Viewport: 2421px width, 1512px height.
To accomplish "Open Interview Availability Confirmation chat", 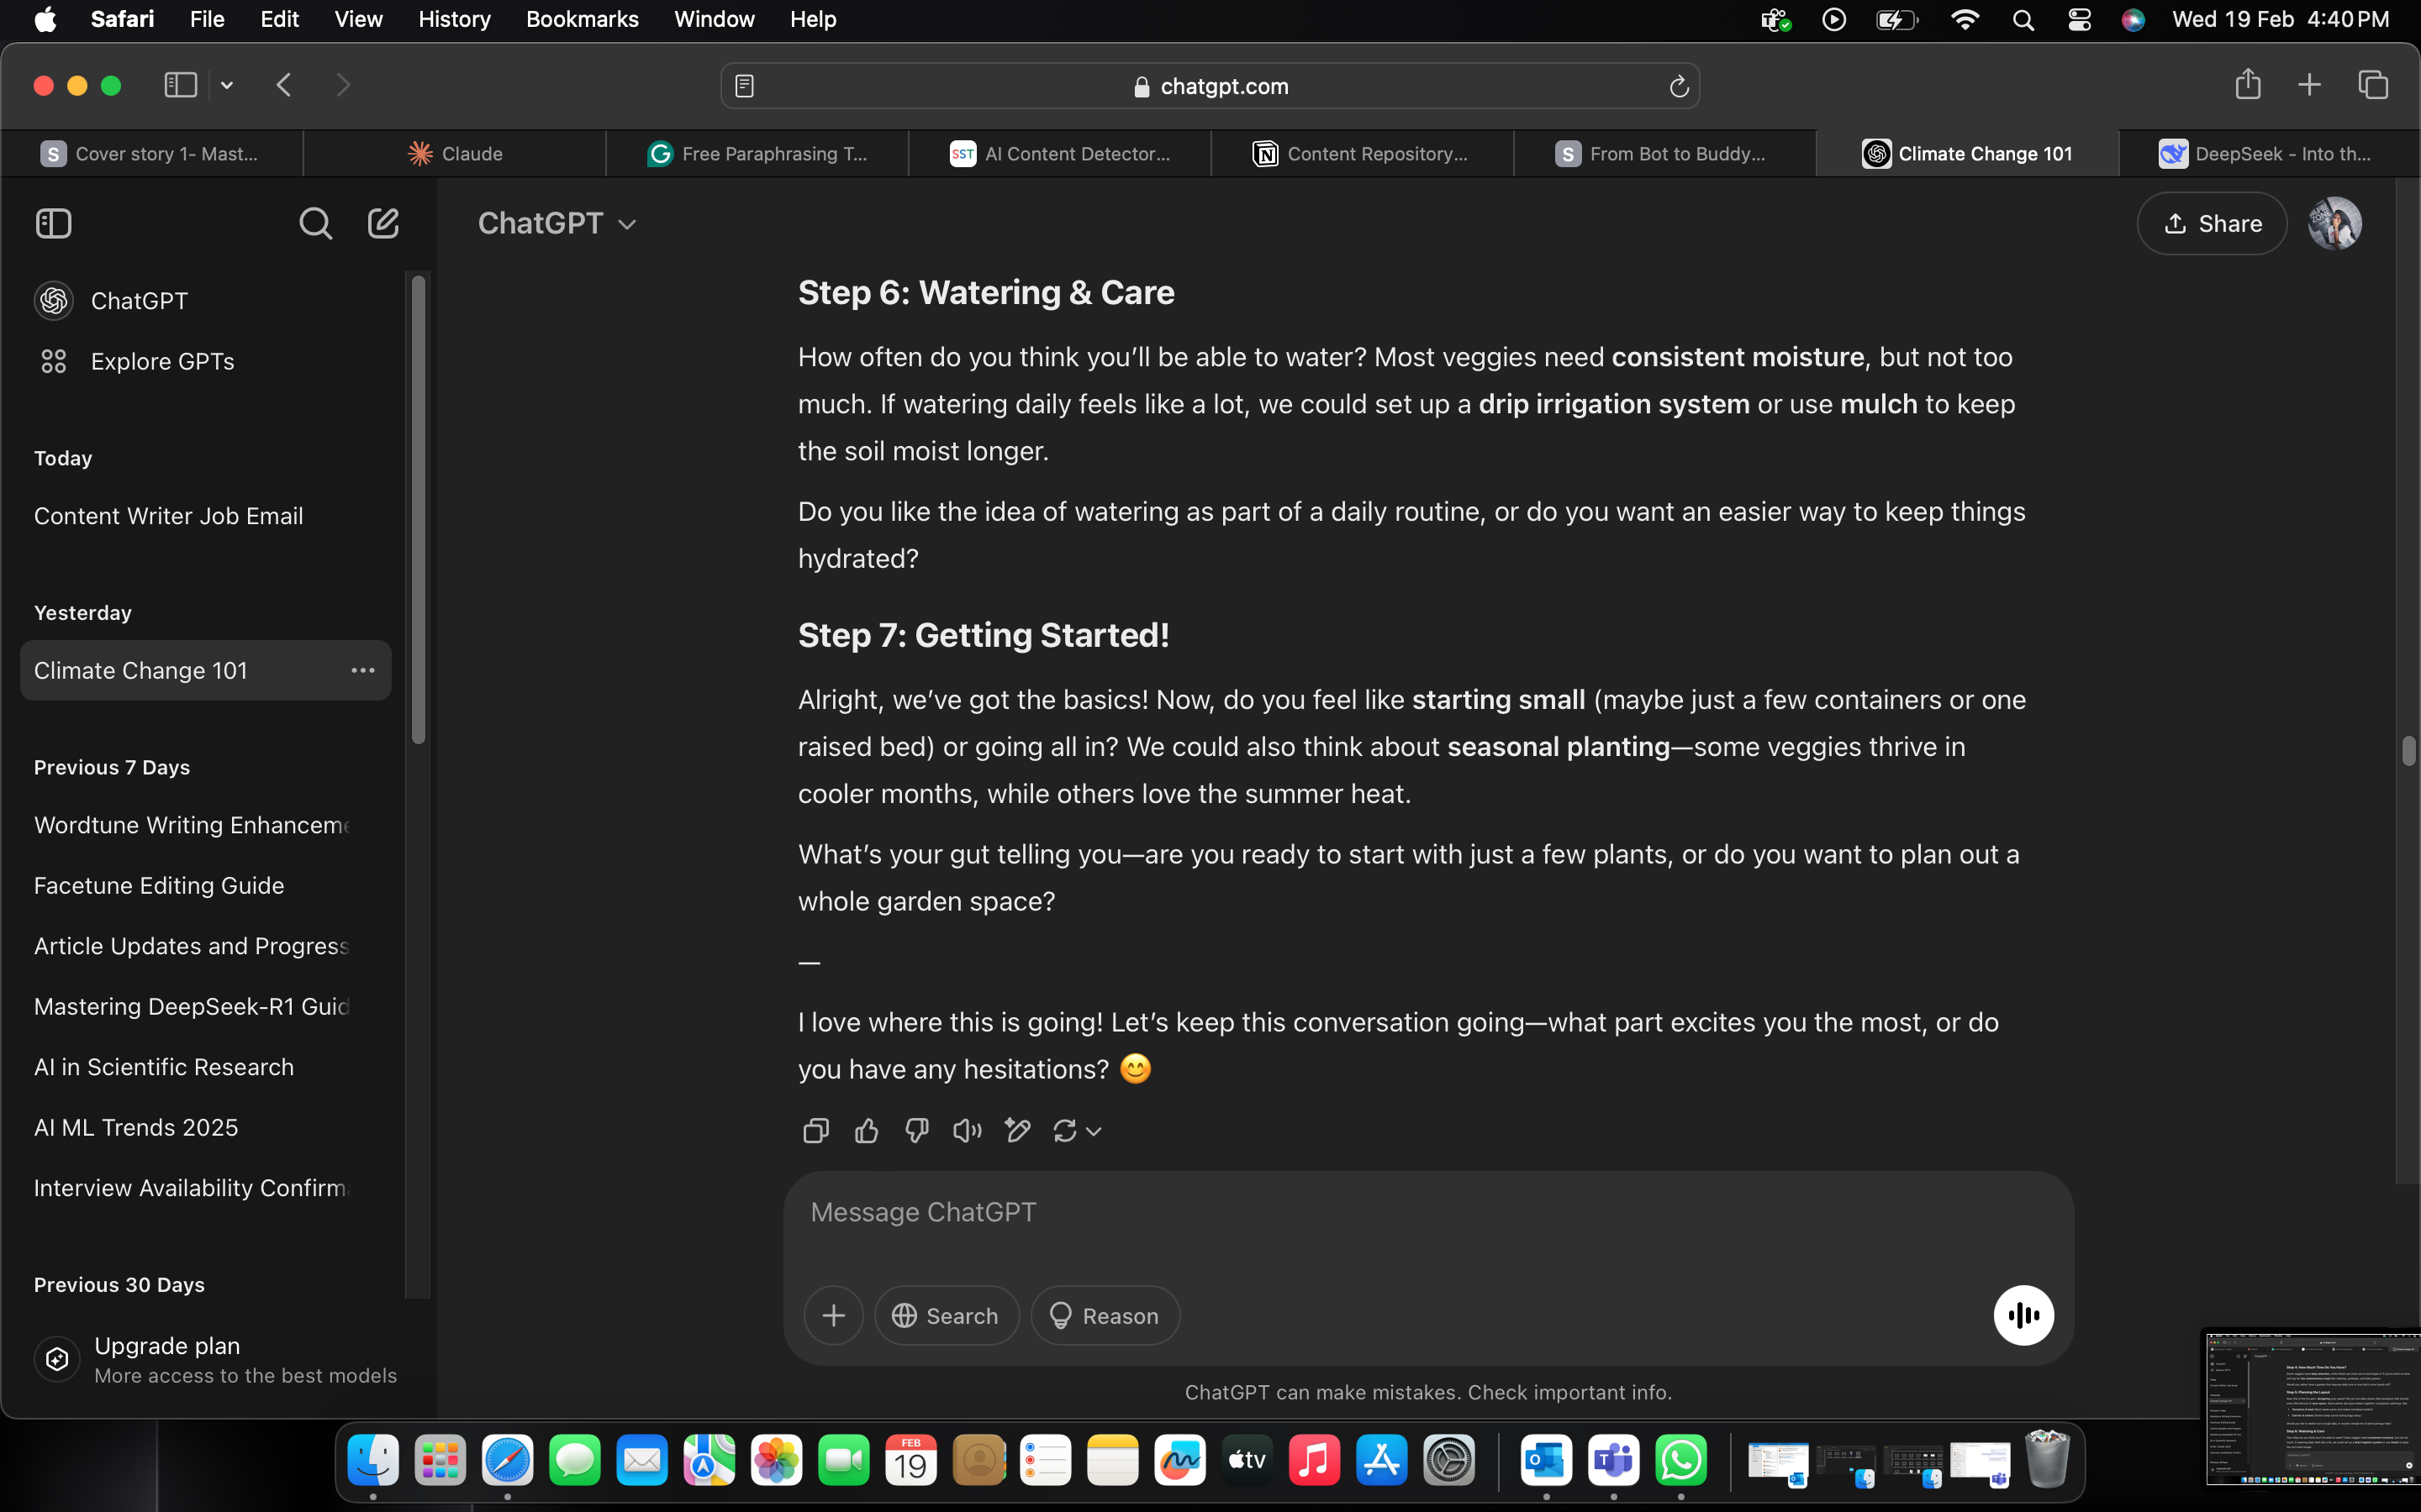I will 205,1188.
